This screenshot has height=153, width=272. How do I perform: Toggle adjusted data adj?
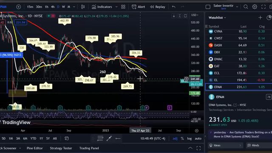click(175, 139)
